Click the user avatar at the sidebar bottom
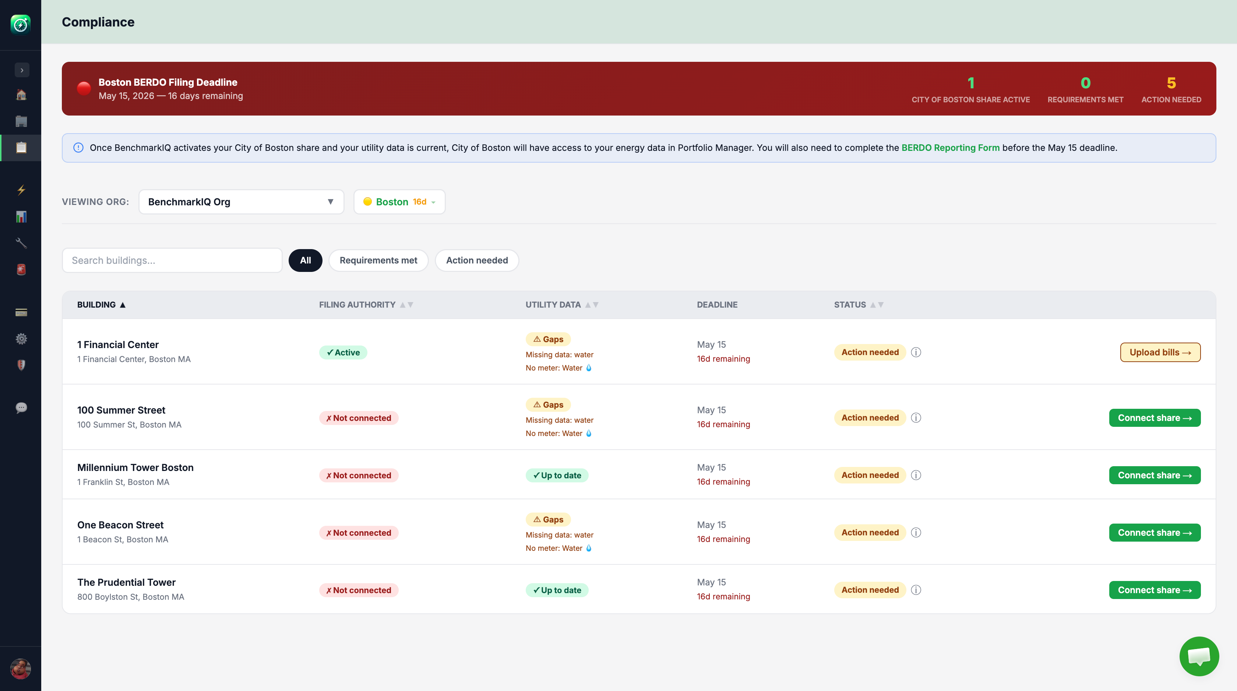 click(x=21, y=669)
